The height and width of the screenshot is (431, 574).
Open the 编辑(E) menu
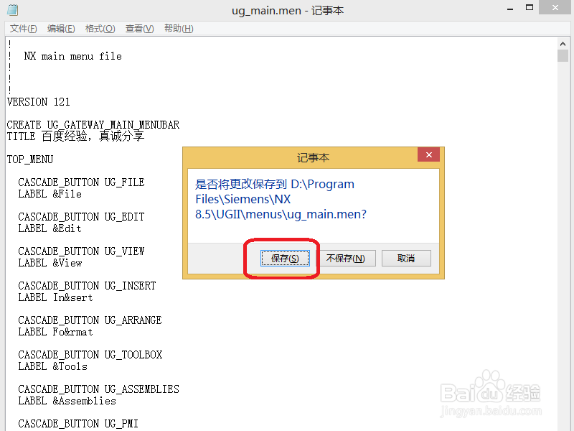click(61, 29)
